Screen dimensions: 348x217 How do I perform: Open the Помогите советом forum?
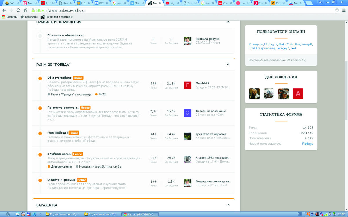(63, 108)
